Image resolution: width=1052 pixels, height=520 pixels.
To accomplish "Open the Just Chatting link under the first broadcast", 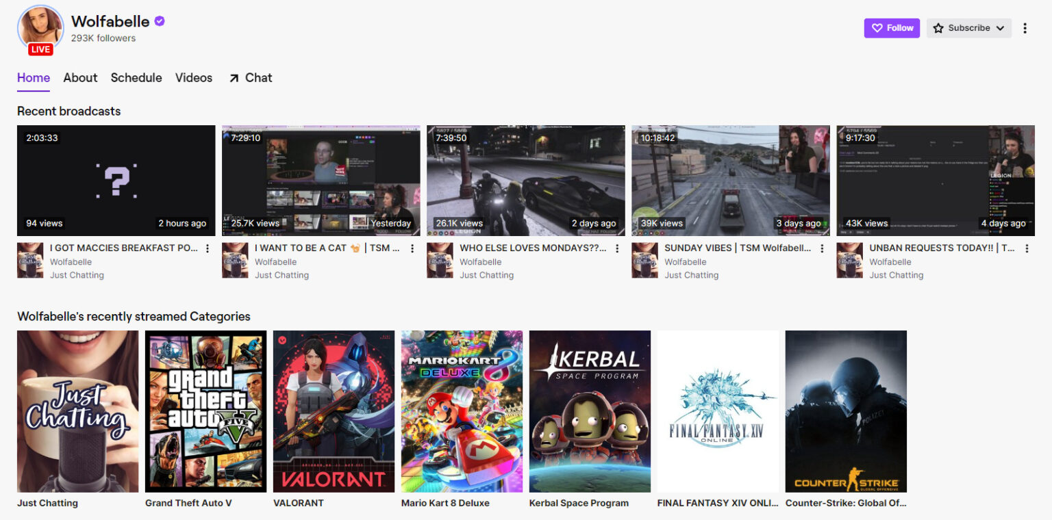I will coord(77,274).
